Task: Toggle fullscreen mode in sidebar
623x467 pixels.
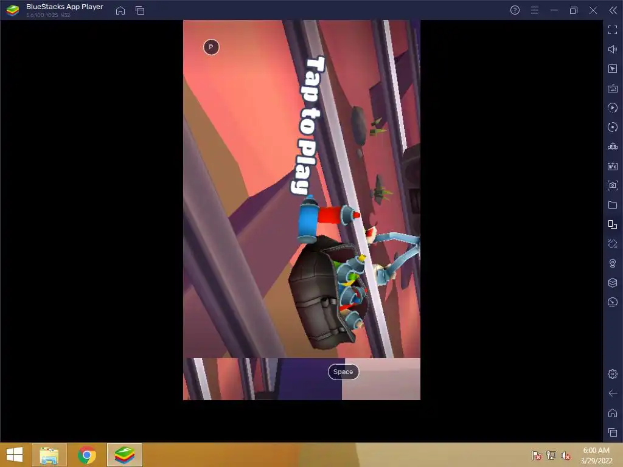Action: [x=613, y=30]
